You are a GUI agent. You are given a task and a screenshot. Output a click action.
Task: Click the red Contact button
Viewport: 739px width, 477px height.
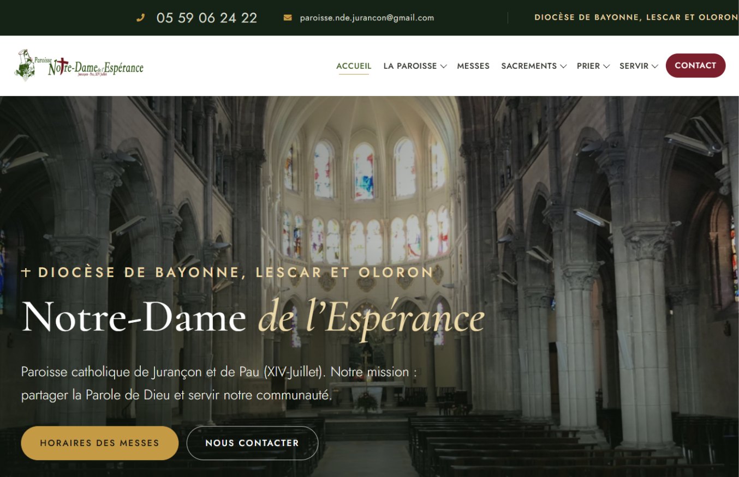click(x=695, y=65)
